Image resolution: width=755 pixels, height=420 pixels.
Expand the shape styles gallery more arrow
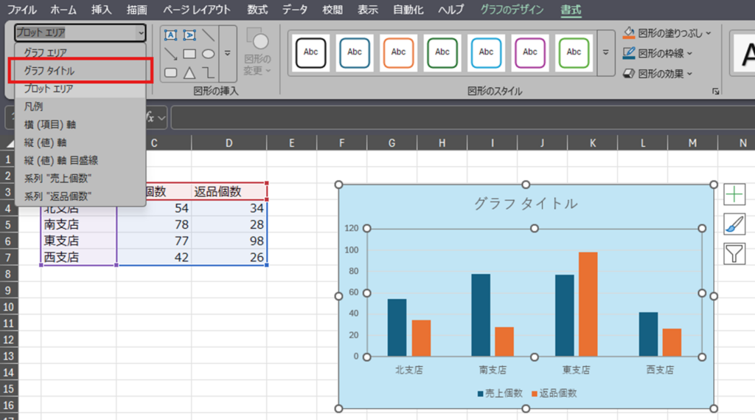(x=606, y=52)
